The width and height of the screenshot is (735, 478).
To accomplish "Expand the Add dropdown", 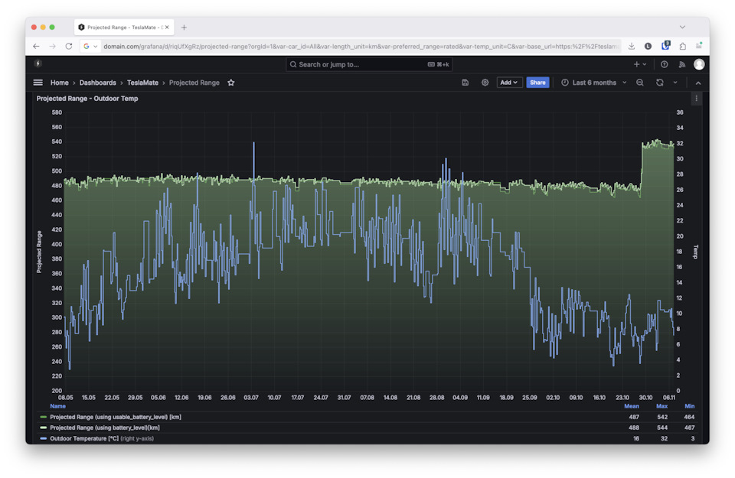I will [509, 83].
